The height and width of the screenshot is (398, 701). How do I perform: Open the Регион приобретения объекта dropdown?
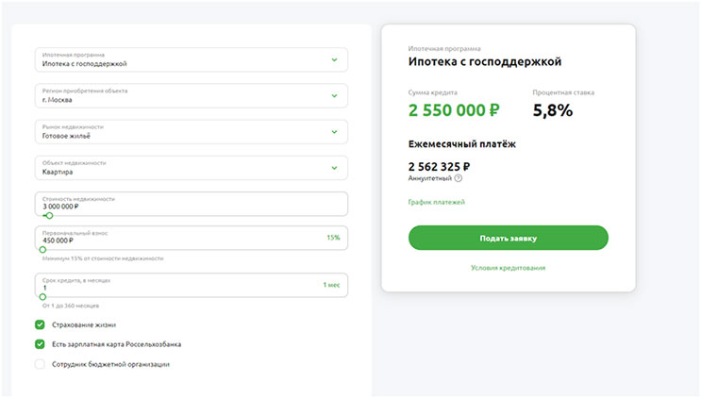coord(192,95)
